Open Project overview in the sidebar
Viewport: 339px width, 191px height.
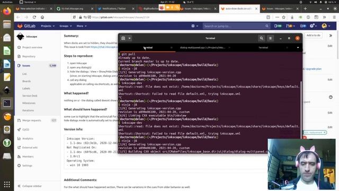point(32,47)
